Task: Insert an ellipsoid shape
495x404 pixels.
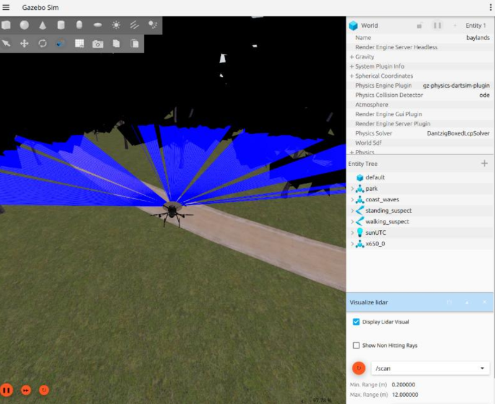Action: [x=97, y=25]
